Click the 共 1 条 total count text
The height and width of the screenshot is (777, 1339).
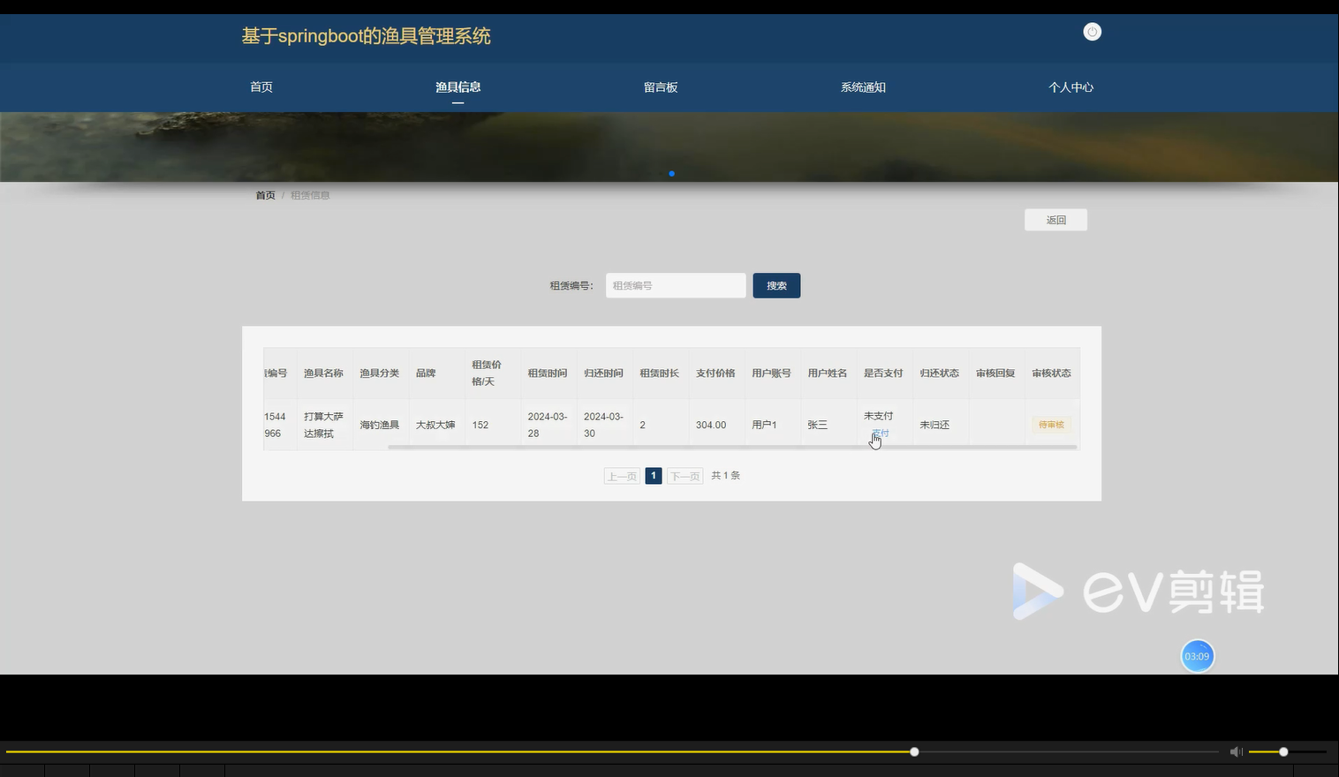click(x=726, y=476)
